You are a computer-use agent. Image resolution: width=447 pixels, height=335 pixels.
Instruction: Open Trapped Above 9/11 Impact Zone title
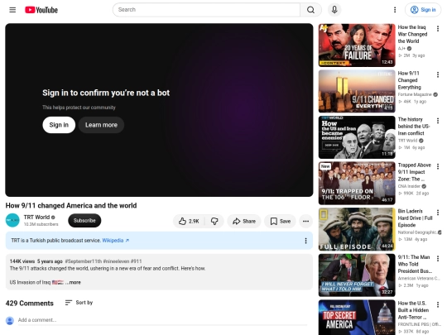coord(415,172)
